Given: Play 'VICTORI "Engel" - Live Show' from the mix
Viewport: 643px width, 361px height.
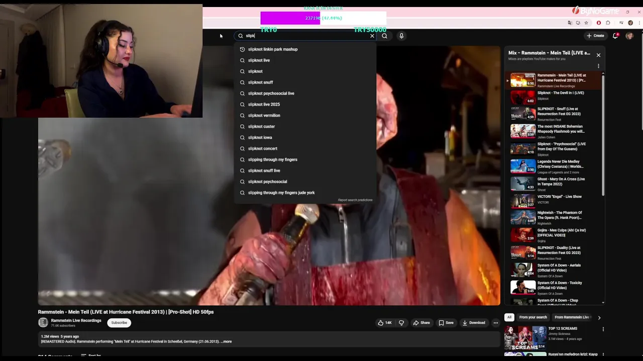Looking at the screenshot, I should [554, 201].
